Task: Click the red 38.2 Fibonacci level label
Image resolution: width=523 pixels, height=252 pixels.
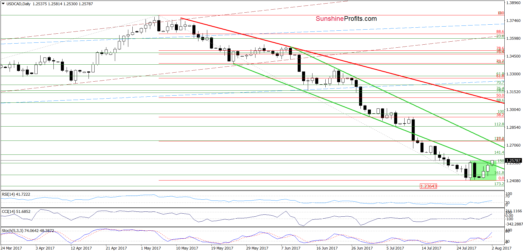Action: point(500,115)
